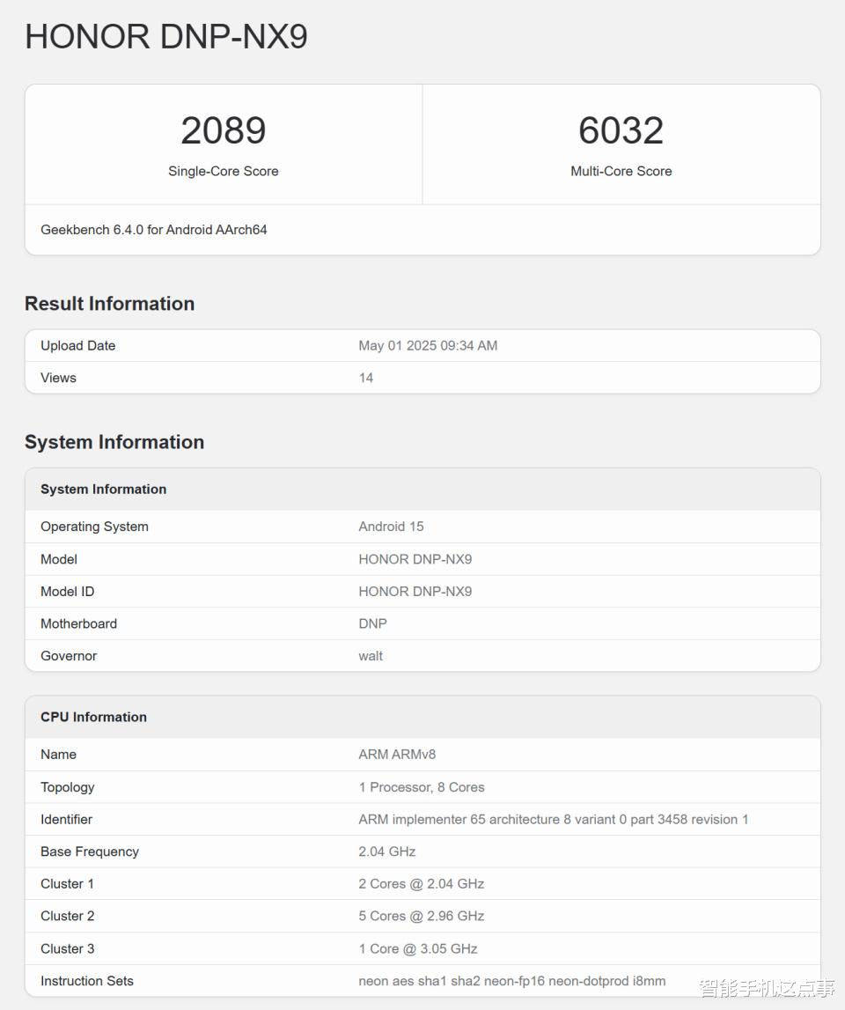This screenshot has width=845, height=1010.
Task: Select the Android 15 operating system value
Action: coord(391,527)
